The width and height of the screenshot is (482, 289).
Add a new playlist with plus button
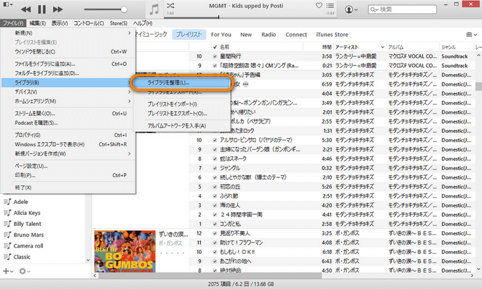(x=8, y=271)
